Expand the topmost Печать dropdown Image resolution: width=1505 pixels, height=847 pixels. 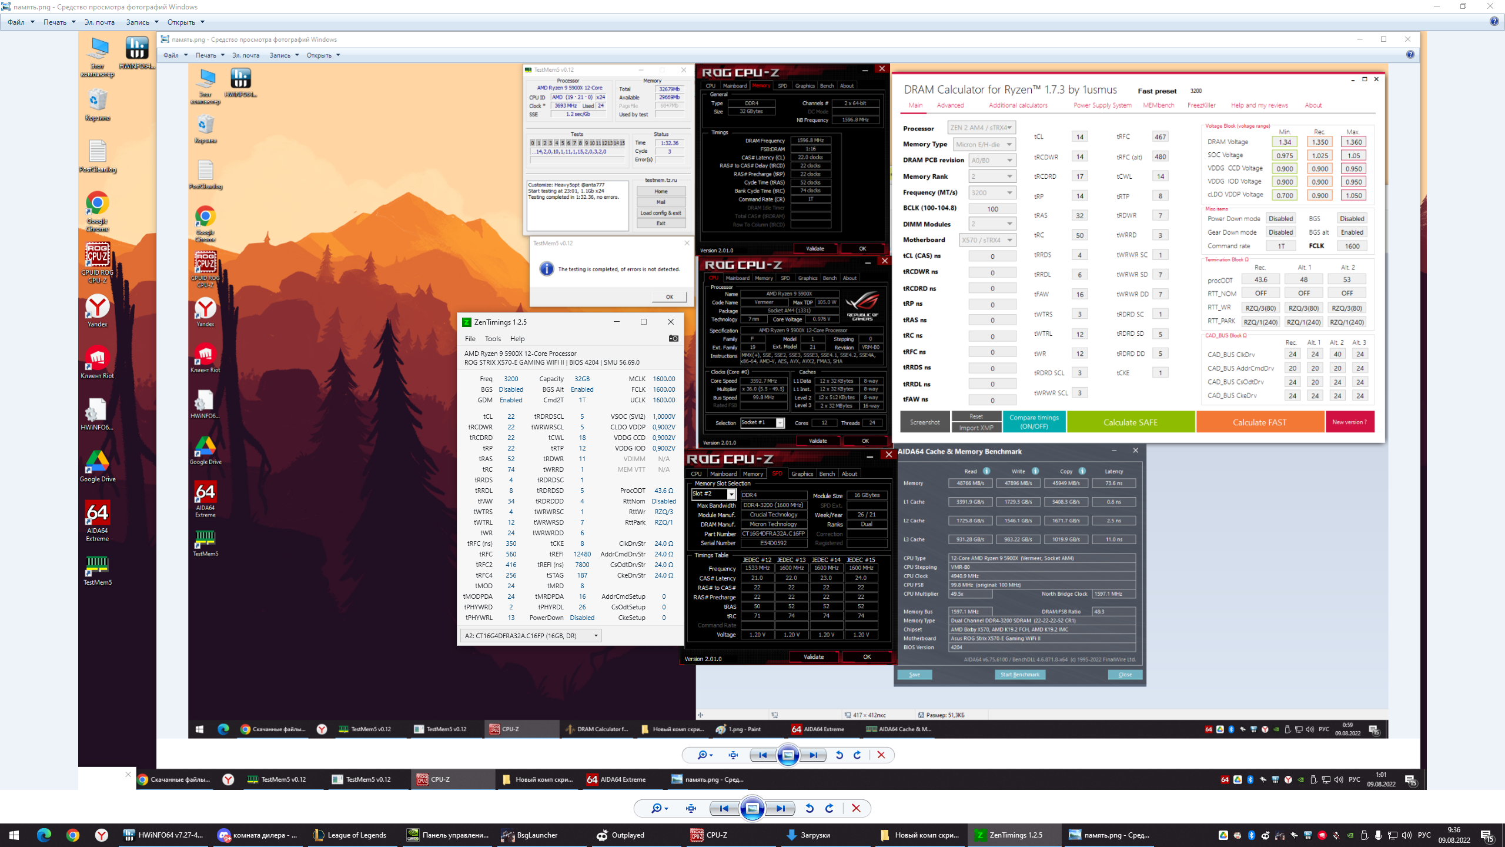[x=59, y=22]
